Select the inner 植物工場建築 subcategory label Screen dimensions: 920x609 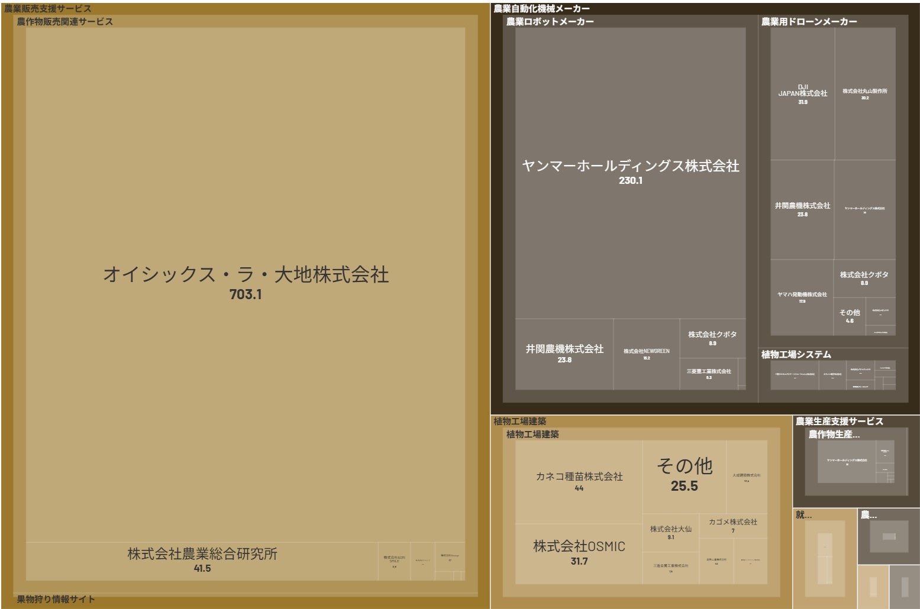click(532, 435)
